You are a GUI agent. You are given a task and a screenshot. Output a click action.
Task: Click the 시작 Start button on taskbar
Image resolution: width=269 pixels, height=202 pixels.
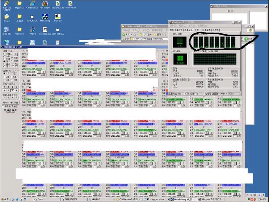5,199
